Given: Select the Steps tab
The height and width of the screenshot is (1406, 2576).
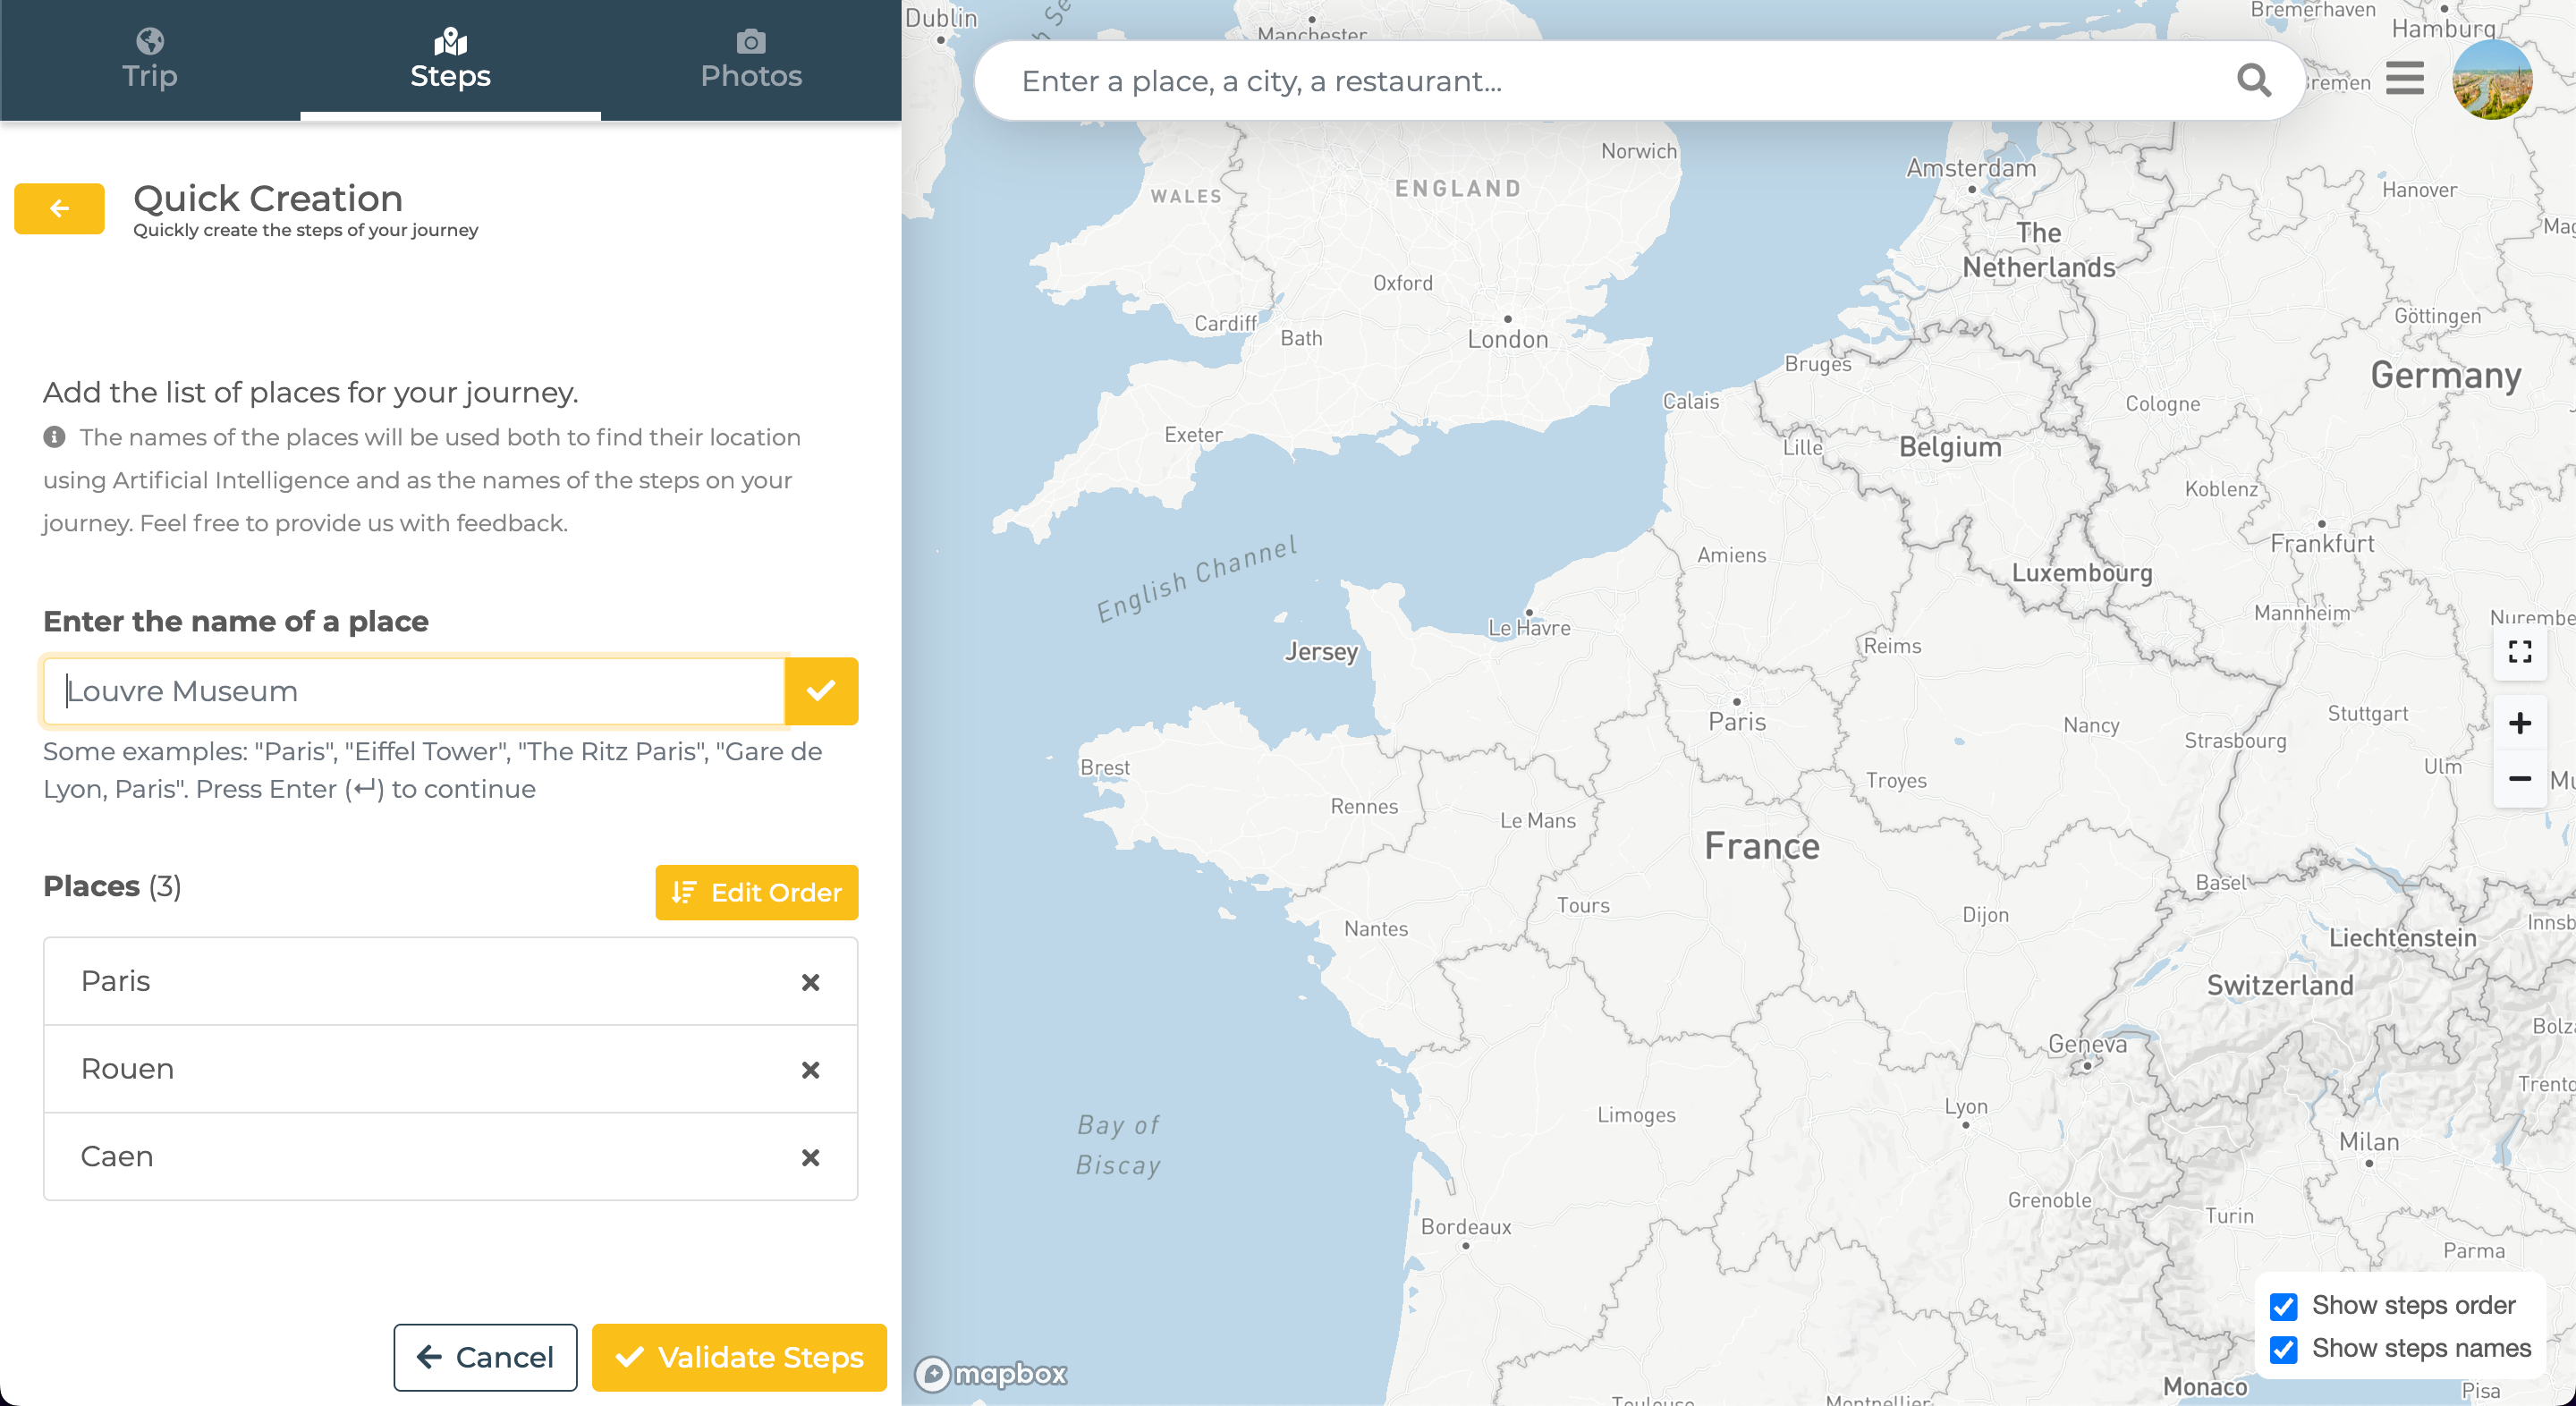Looking at the screenshot, I should tap(450, 60).
